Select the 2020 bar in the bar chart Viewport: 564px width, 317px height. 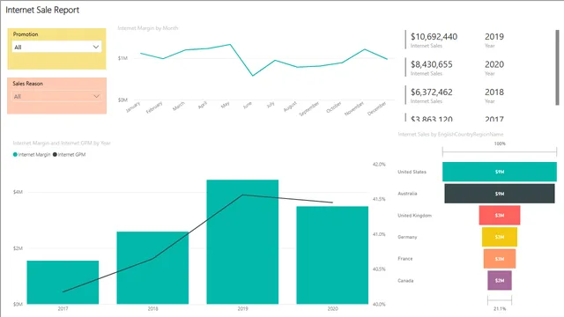[x=332, y=255]
